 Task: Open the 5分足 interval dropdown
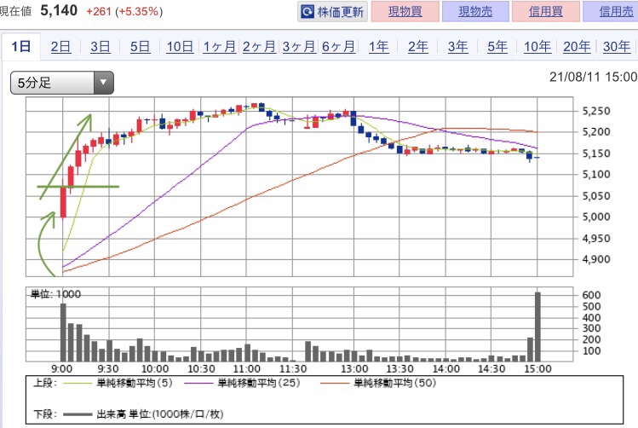(x=62, y=83)
